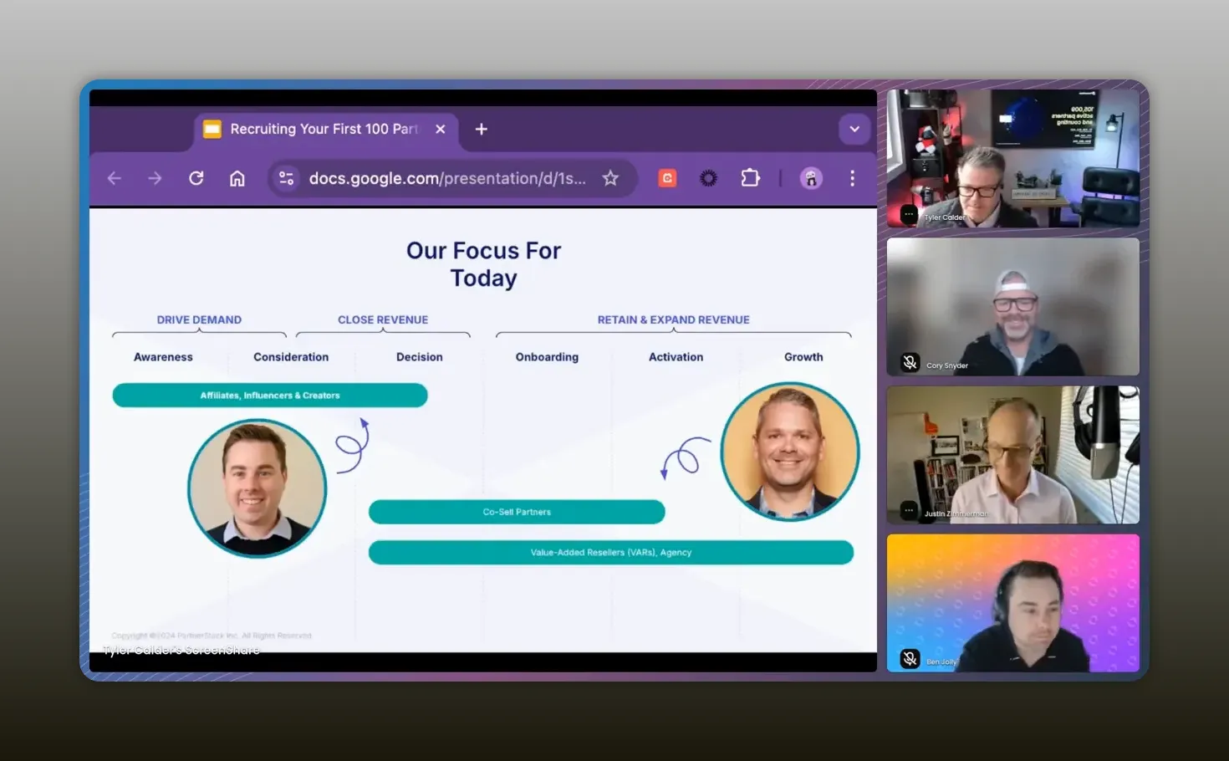This screenshot has width=1229, height=761.
Task: Open the Extensions puzzle-piece menu
Action: click(750, 178)
